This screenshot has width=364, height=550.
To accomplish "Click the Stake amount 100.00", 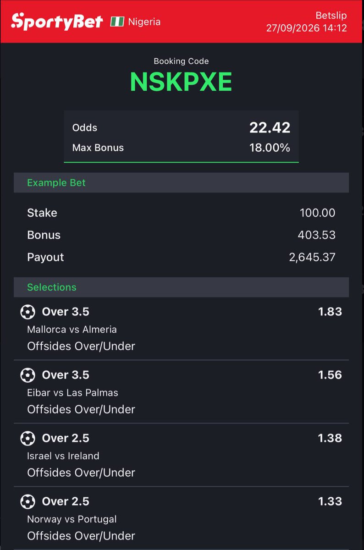I will [x=318, y=213].
